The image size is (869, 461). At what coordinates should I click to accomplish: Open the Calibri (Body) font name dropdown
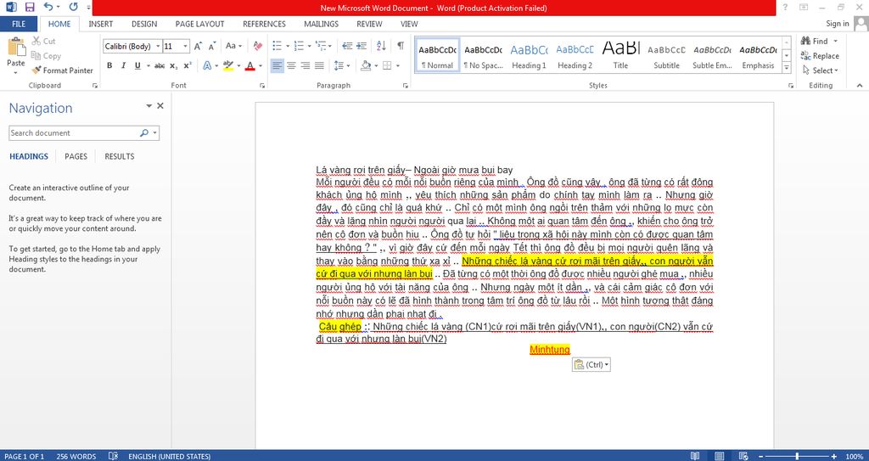tap(158, 47)
